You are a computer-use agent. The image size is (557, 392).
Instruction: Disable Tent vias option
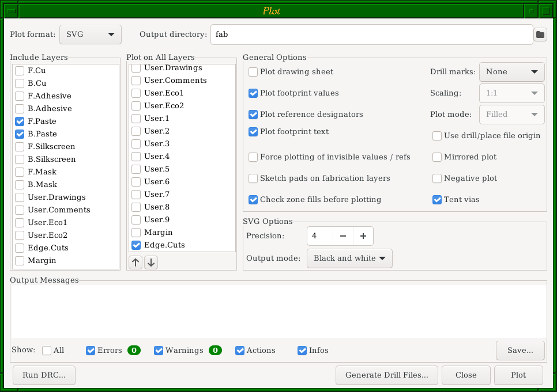pos(437,200)
